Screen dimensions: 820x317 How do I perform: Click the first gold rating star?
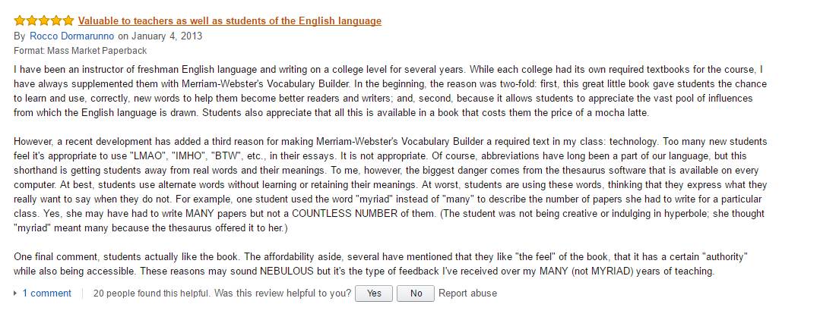click(20, 21)
